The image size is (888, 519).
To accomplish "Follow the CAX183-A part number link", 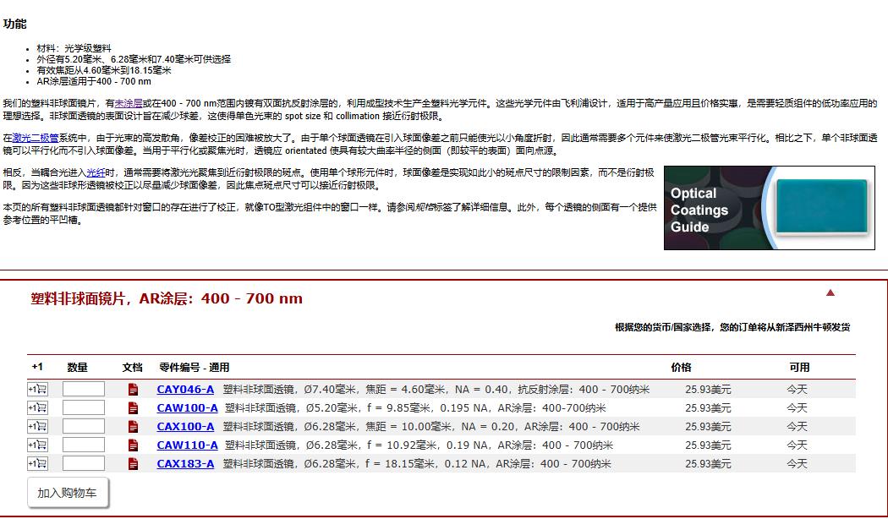I will (x=185, y=464).
